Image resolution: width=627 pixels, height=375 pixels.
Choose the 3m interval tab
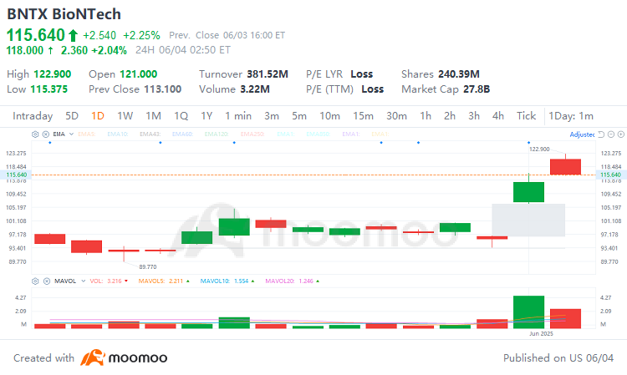click(272, 116)
